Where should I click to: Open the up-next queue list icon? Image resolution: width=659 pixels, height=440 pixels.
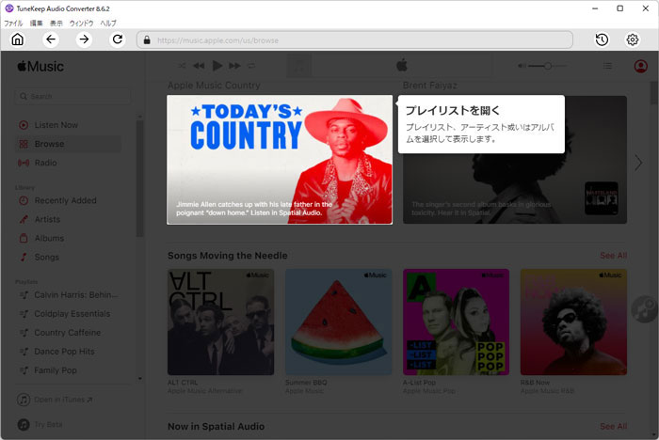pos(607,66)
